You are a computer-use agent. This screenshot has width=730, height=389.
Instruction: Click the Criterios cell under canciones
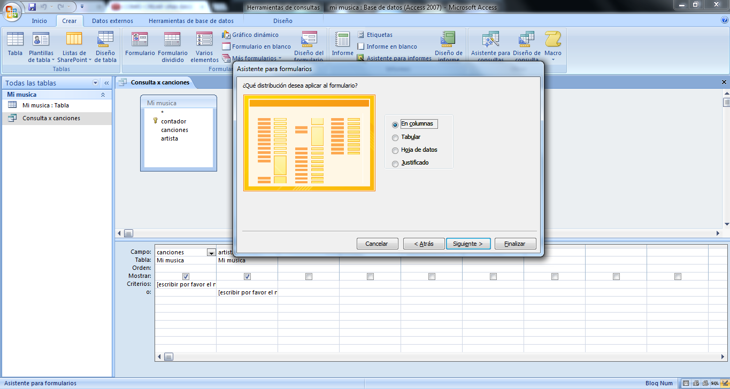point(186,284)
